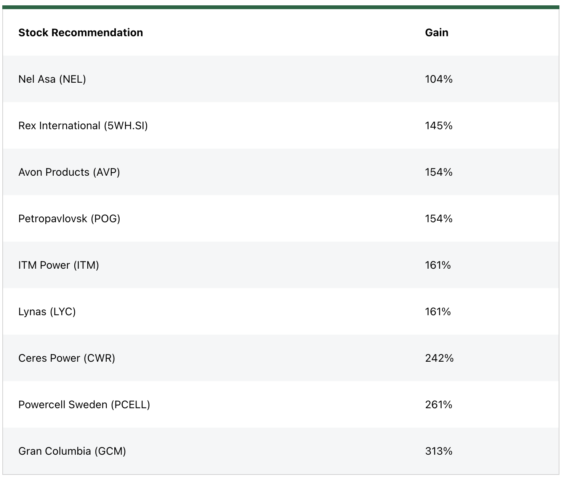Select the "Avon Products (AVP)" row name
564x481 pixels.
point(69,172)
